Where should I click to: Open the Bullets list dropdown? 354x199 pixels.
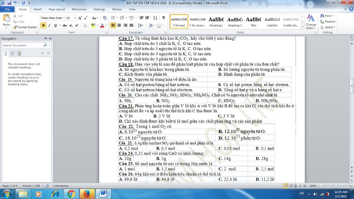click(x=117, y=18)
